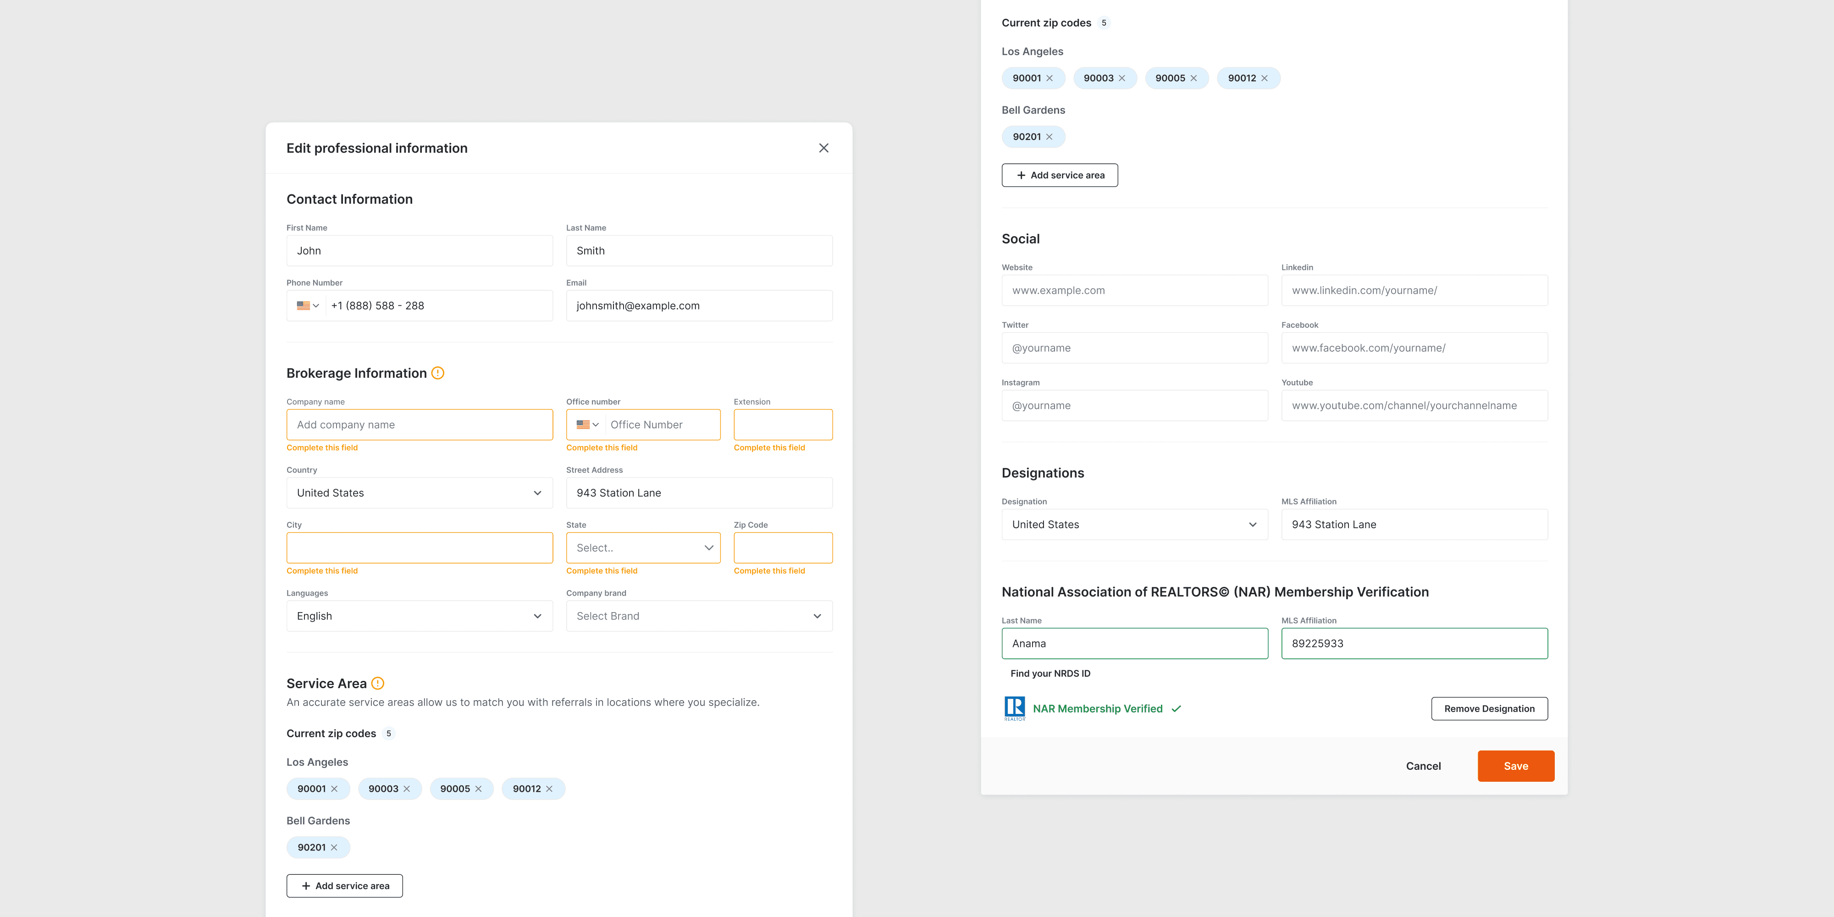Click the REALTOR logo icon

[1015, 708]
